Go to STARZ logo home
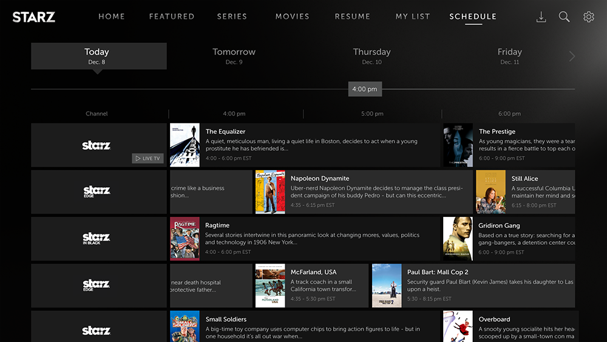This screenshot has height=342, width=607. coord(33,17)
